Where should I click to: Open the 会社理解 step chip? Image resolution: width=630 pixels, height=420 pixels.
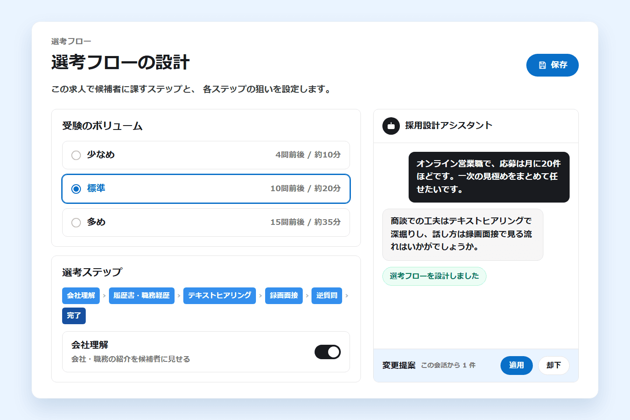point(81,296)
